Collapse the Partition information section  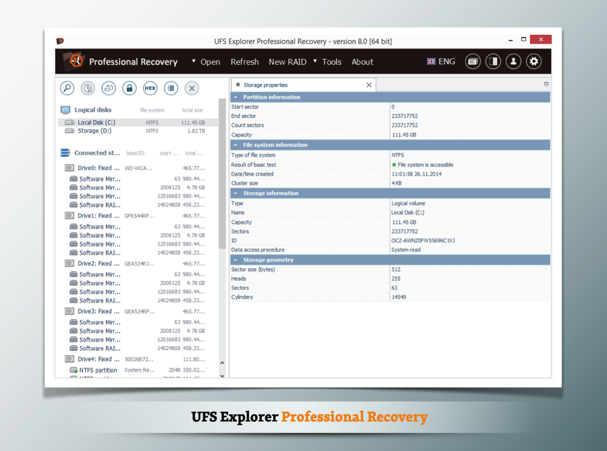click(x=236, y=97)
